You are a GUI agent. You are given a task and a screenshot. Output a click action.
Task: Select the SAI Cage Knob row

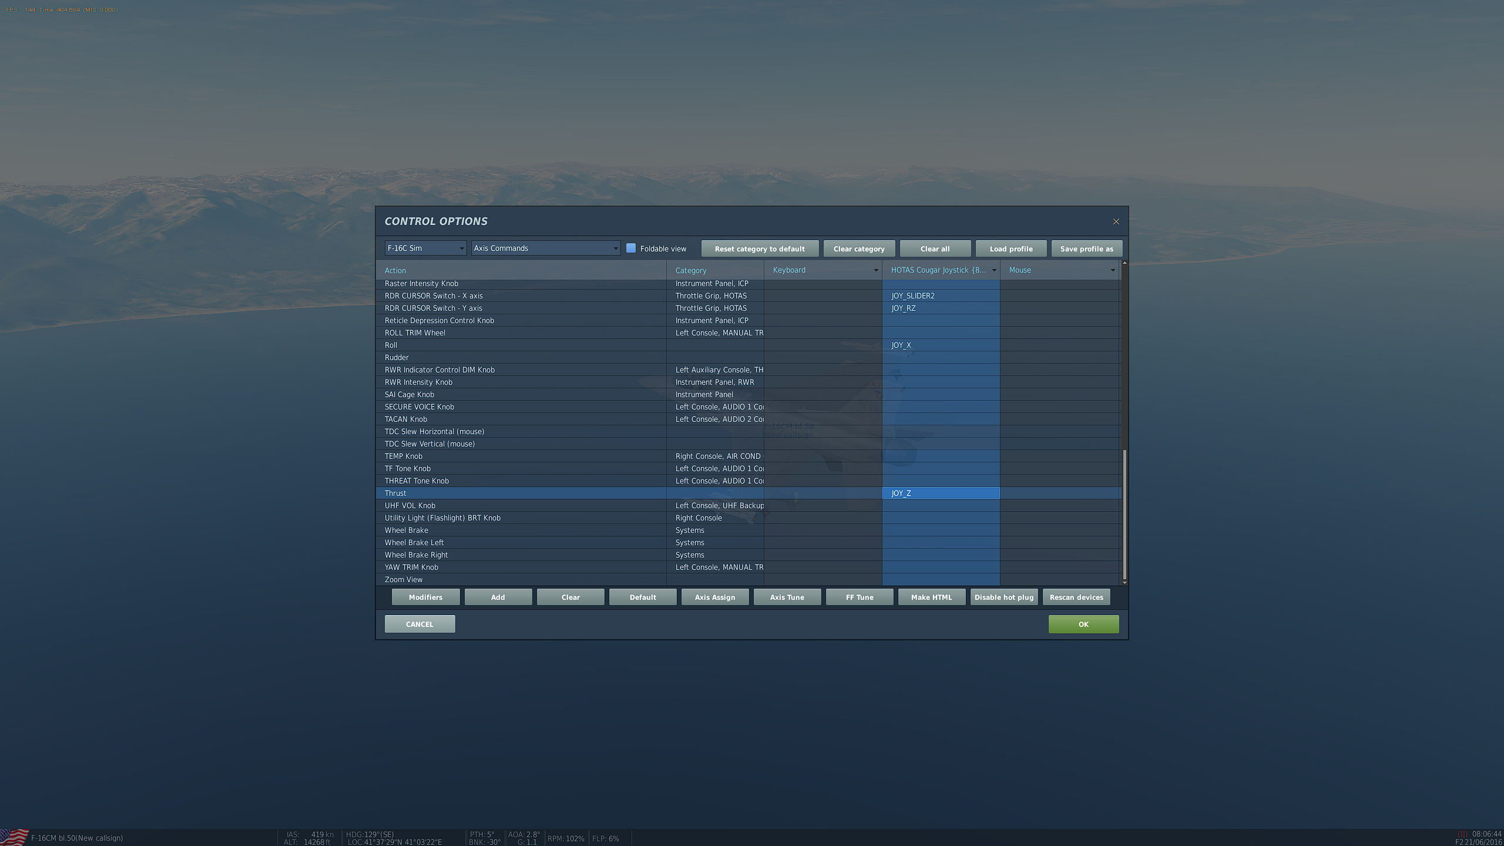(748, 394)
